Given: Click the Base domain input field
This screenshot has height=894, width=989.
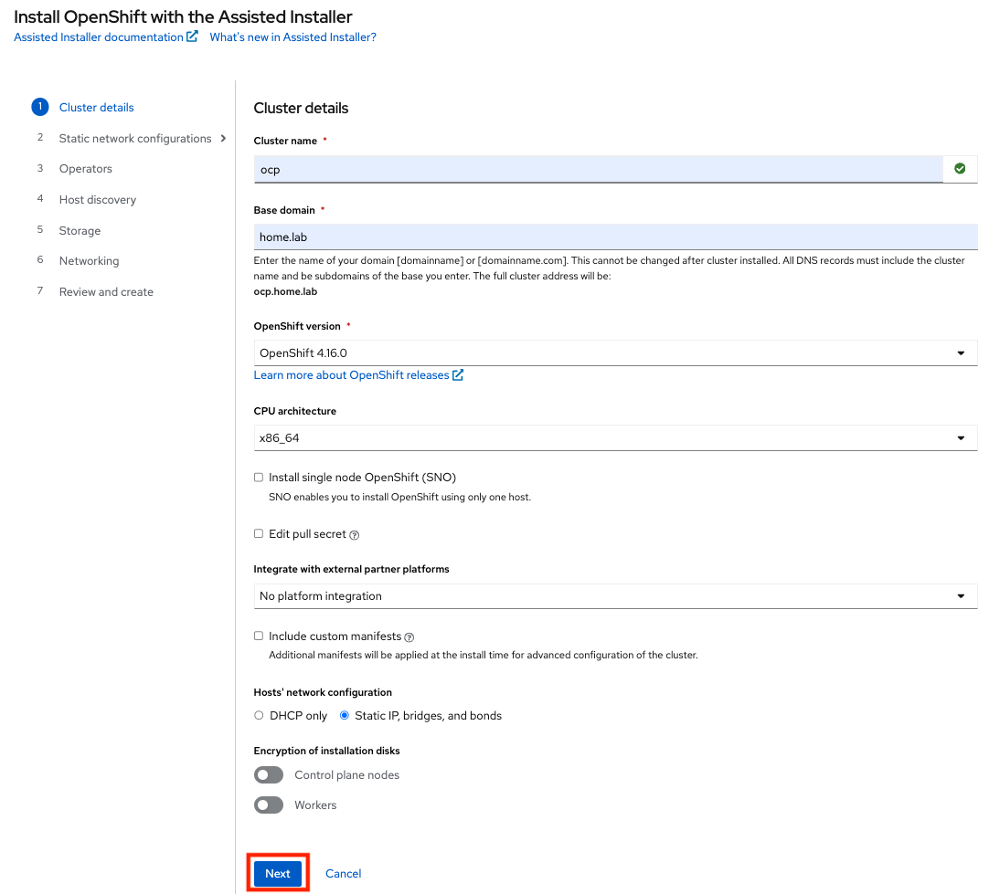Looking at the screenshot, I should [615, 237].
